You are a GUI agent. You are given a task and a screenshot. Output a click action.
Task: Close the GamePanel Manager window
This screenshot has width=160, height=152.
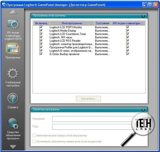[156, 5]
